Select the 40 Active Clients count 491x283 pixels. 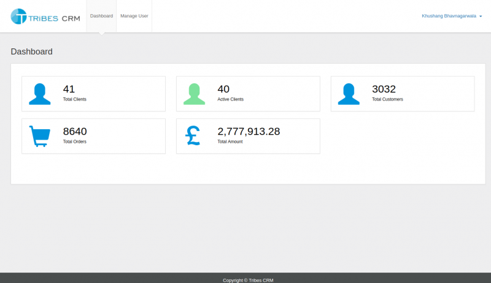[x=223, y=89]
